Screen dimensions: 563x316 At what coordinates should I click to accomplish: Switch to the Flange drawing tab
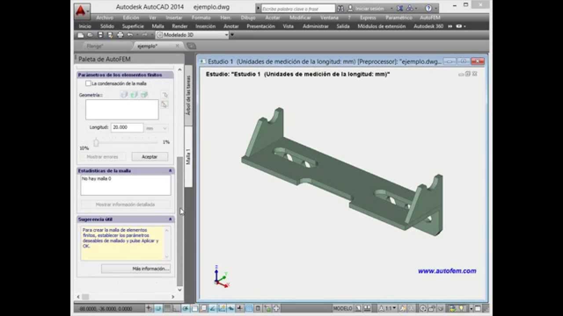click(x=95, y=46)
